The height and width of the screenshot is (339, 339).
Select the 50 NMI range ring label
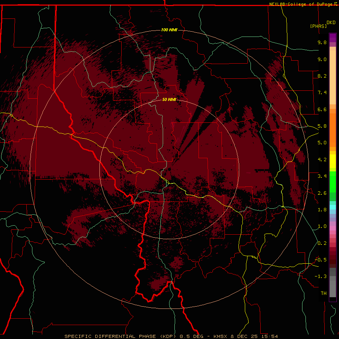point(169,99)
